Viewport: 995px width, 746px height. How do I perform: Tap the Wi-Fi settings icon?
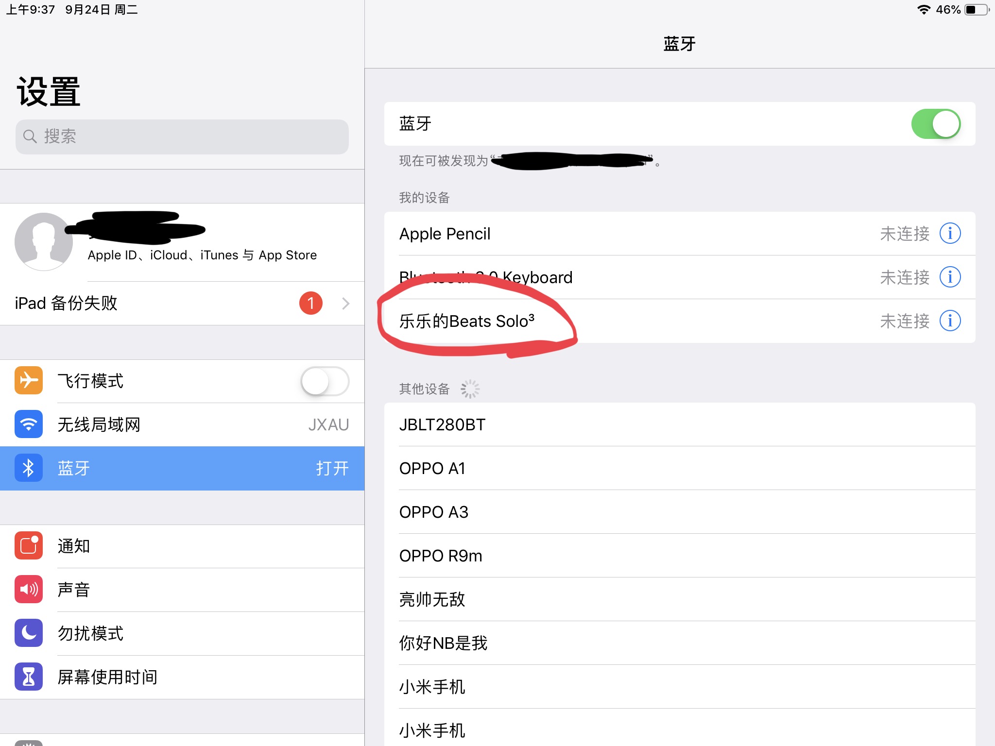pos(29,424)
